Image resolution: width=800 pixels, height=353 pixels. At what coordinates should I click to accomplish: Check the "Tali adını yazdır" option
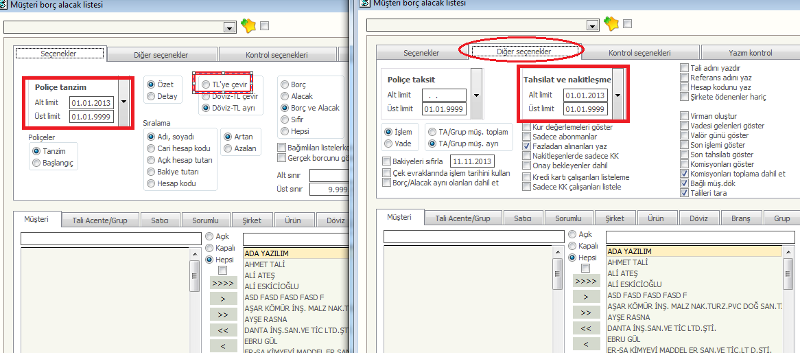(685, 68)
